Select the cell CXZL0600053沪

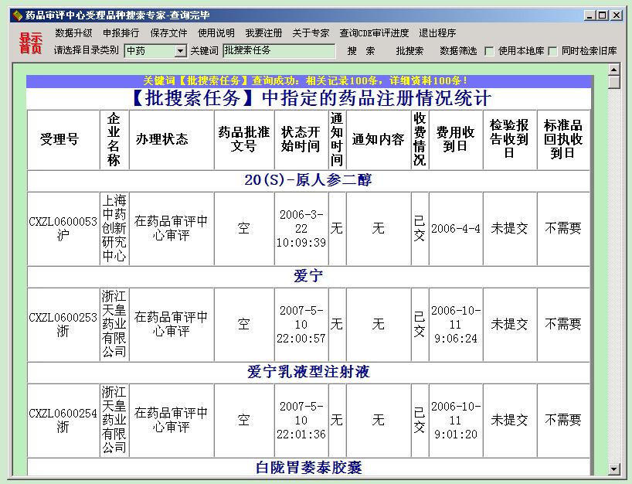tap(63, 228)
